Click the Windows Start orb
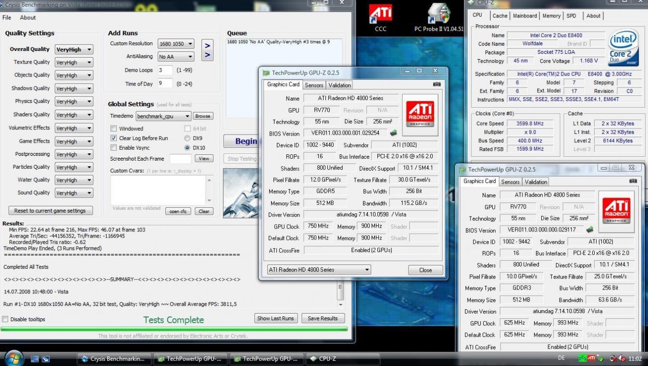The image size is (648, 366). [13, 358]
